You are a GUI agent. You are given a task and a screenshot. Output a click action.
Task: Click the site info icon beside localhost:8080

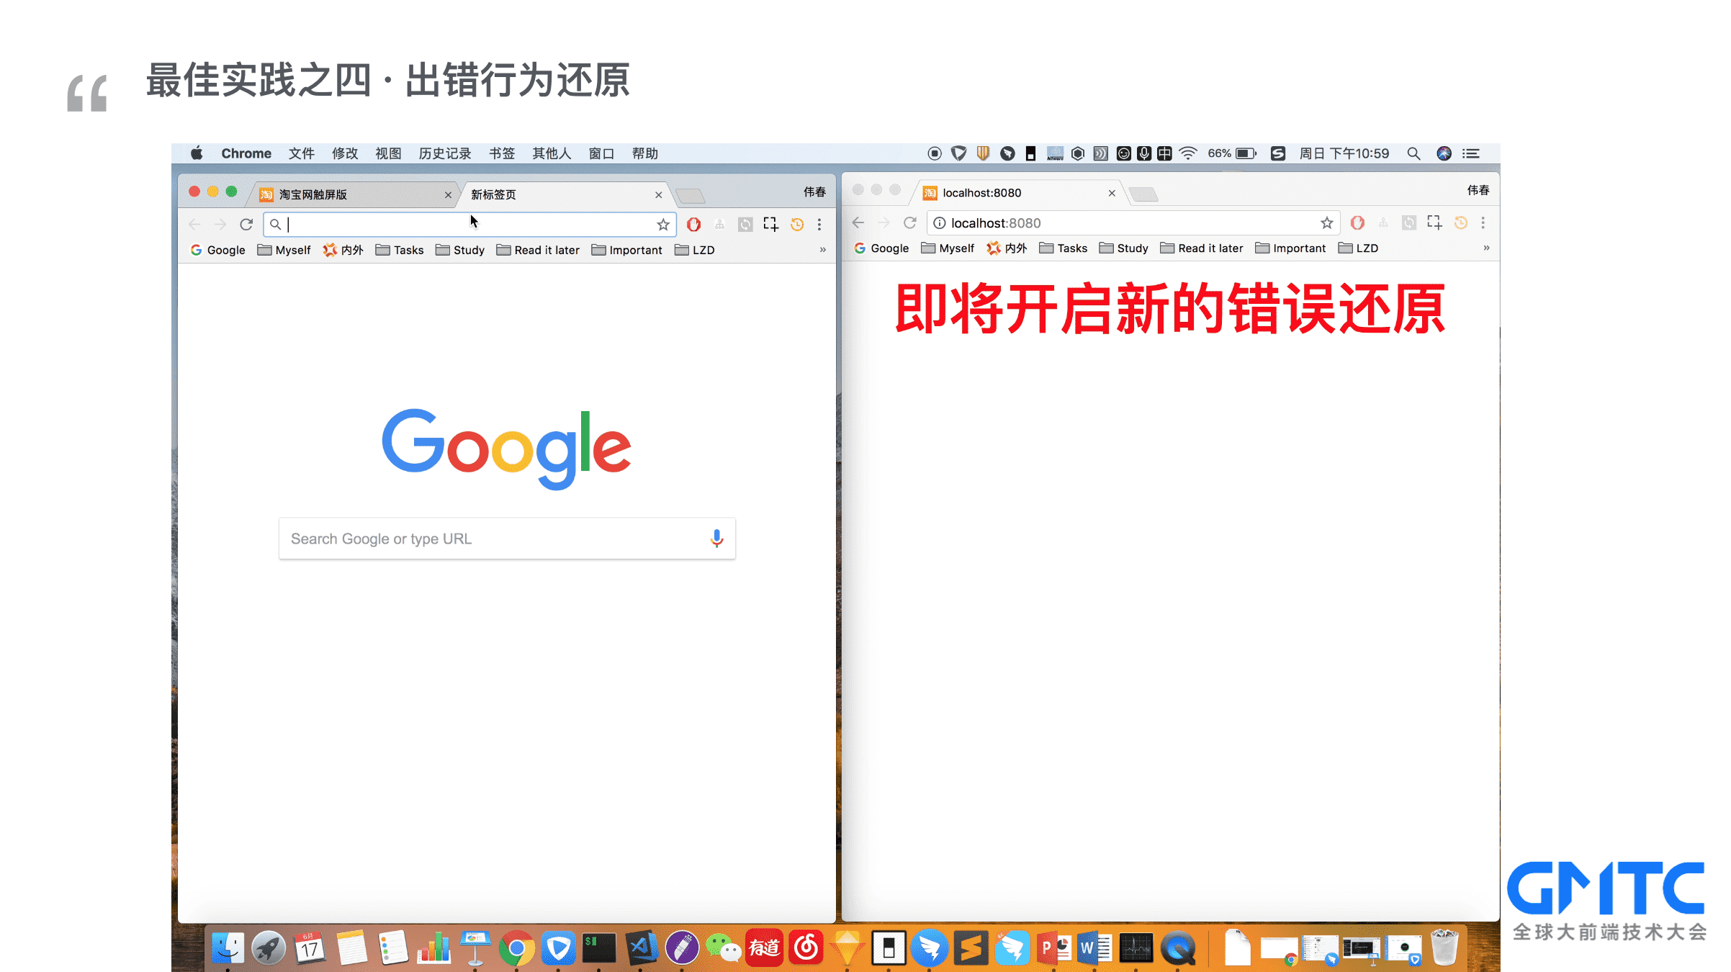[940, 223]
